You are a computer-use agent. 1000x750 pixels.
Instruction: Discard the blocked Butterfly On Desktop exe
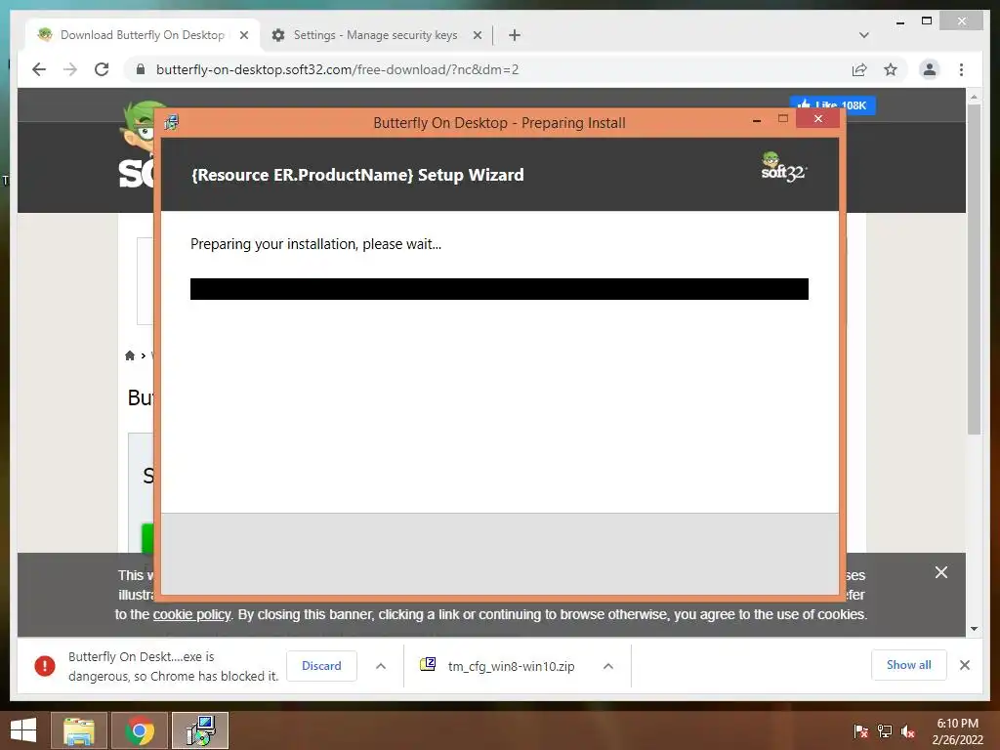coord(321,666)
